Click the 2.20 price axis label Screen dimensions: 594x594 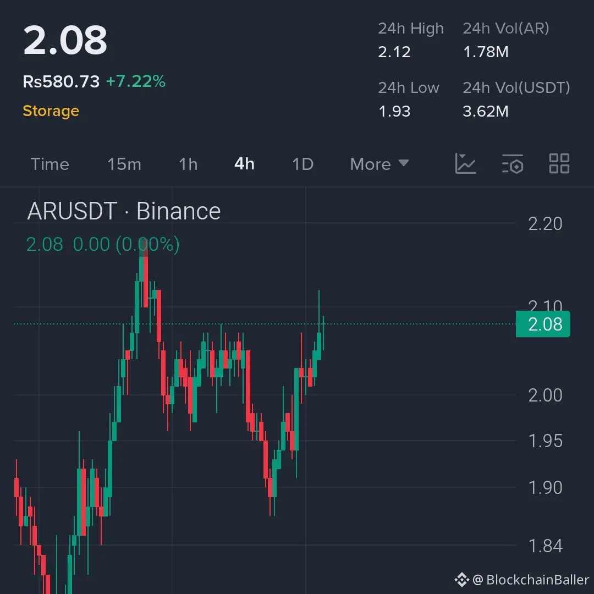click(545, 223)
